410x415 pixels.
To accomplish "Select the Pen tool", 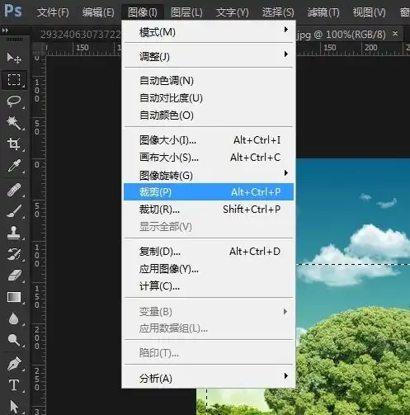I will point(14,364).
